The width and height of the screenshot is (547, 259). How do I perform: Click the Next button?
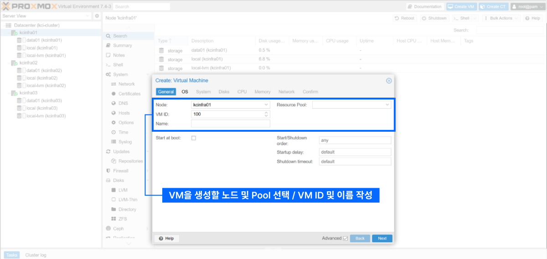pyautogui.click(x=382, y=238)
